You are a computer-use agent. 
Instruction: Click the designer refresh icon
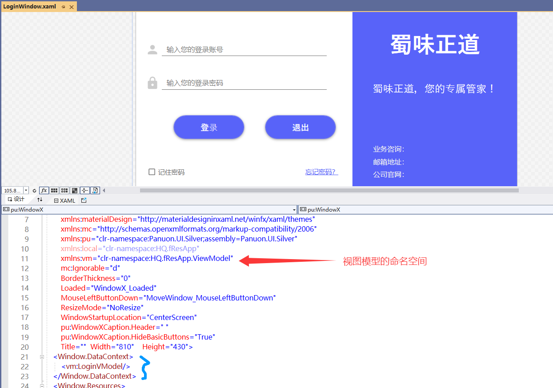34,190
